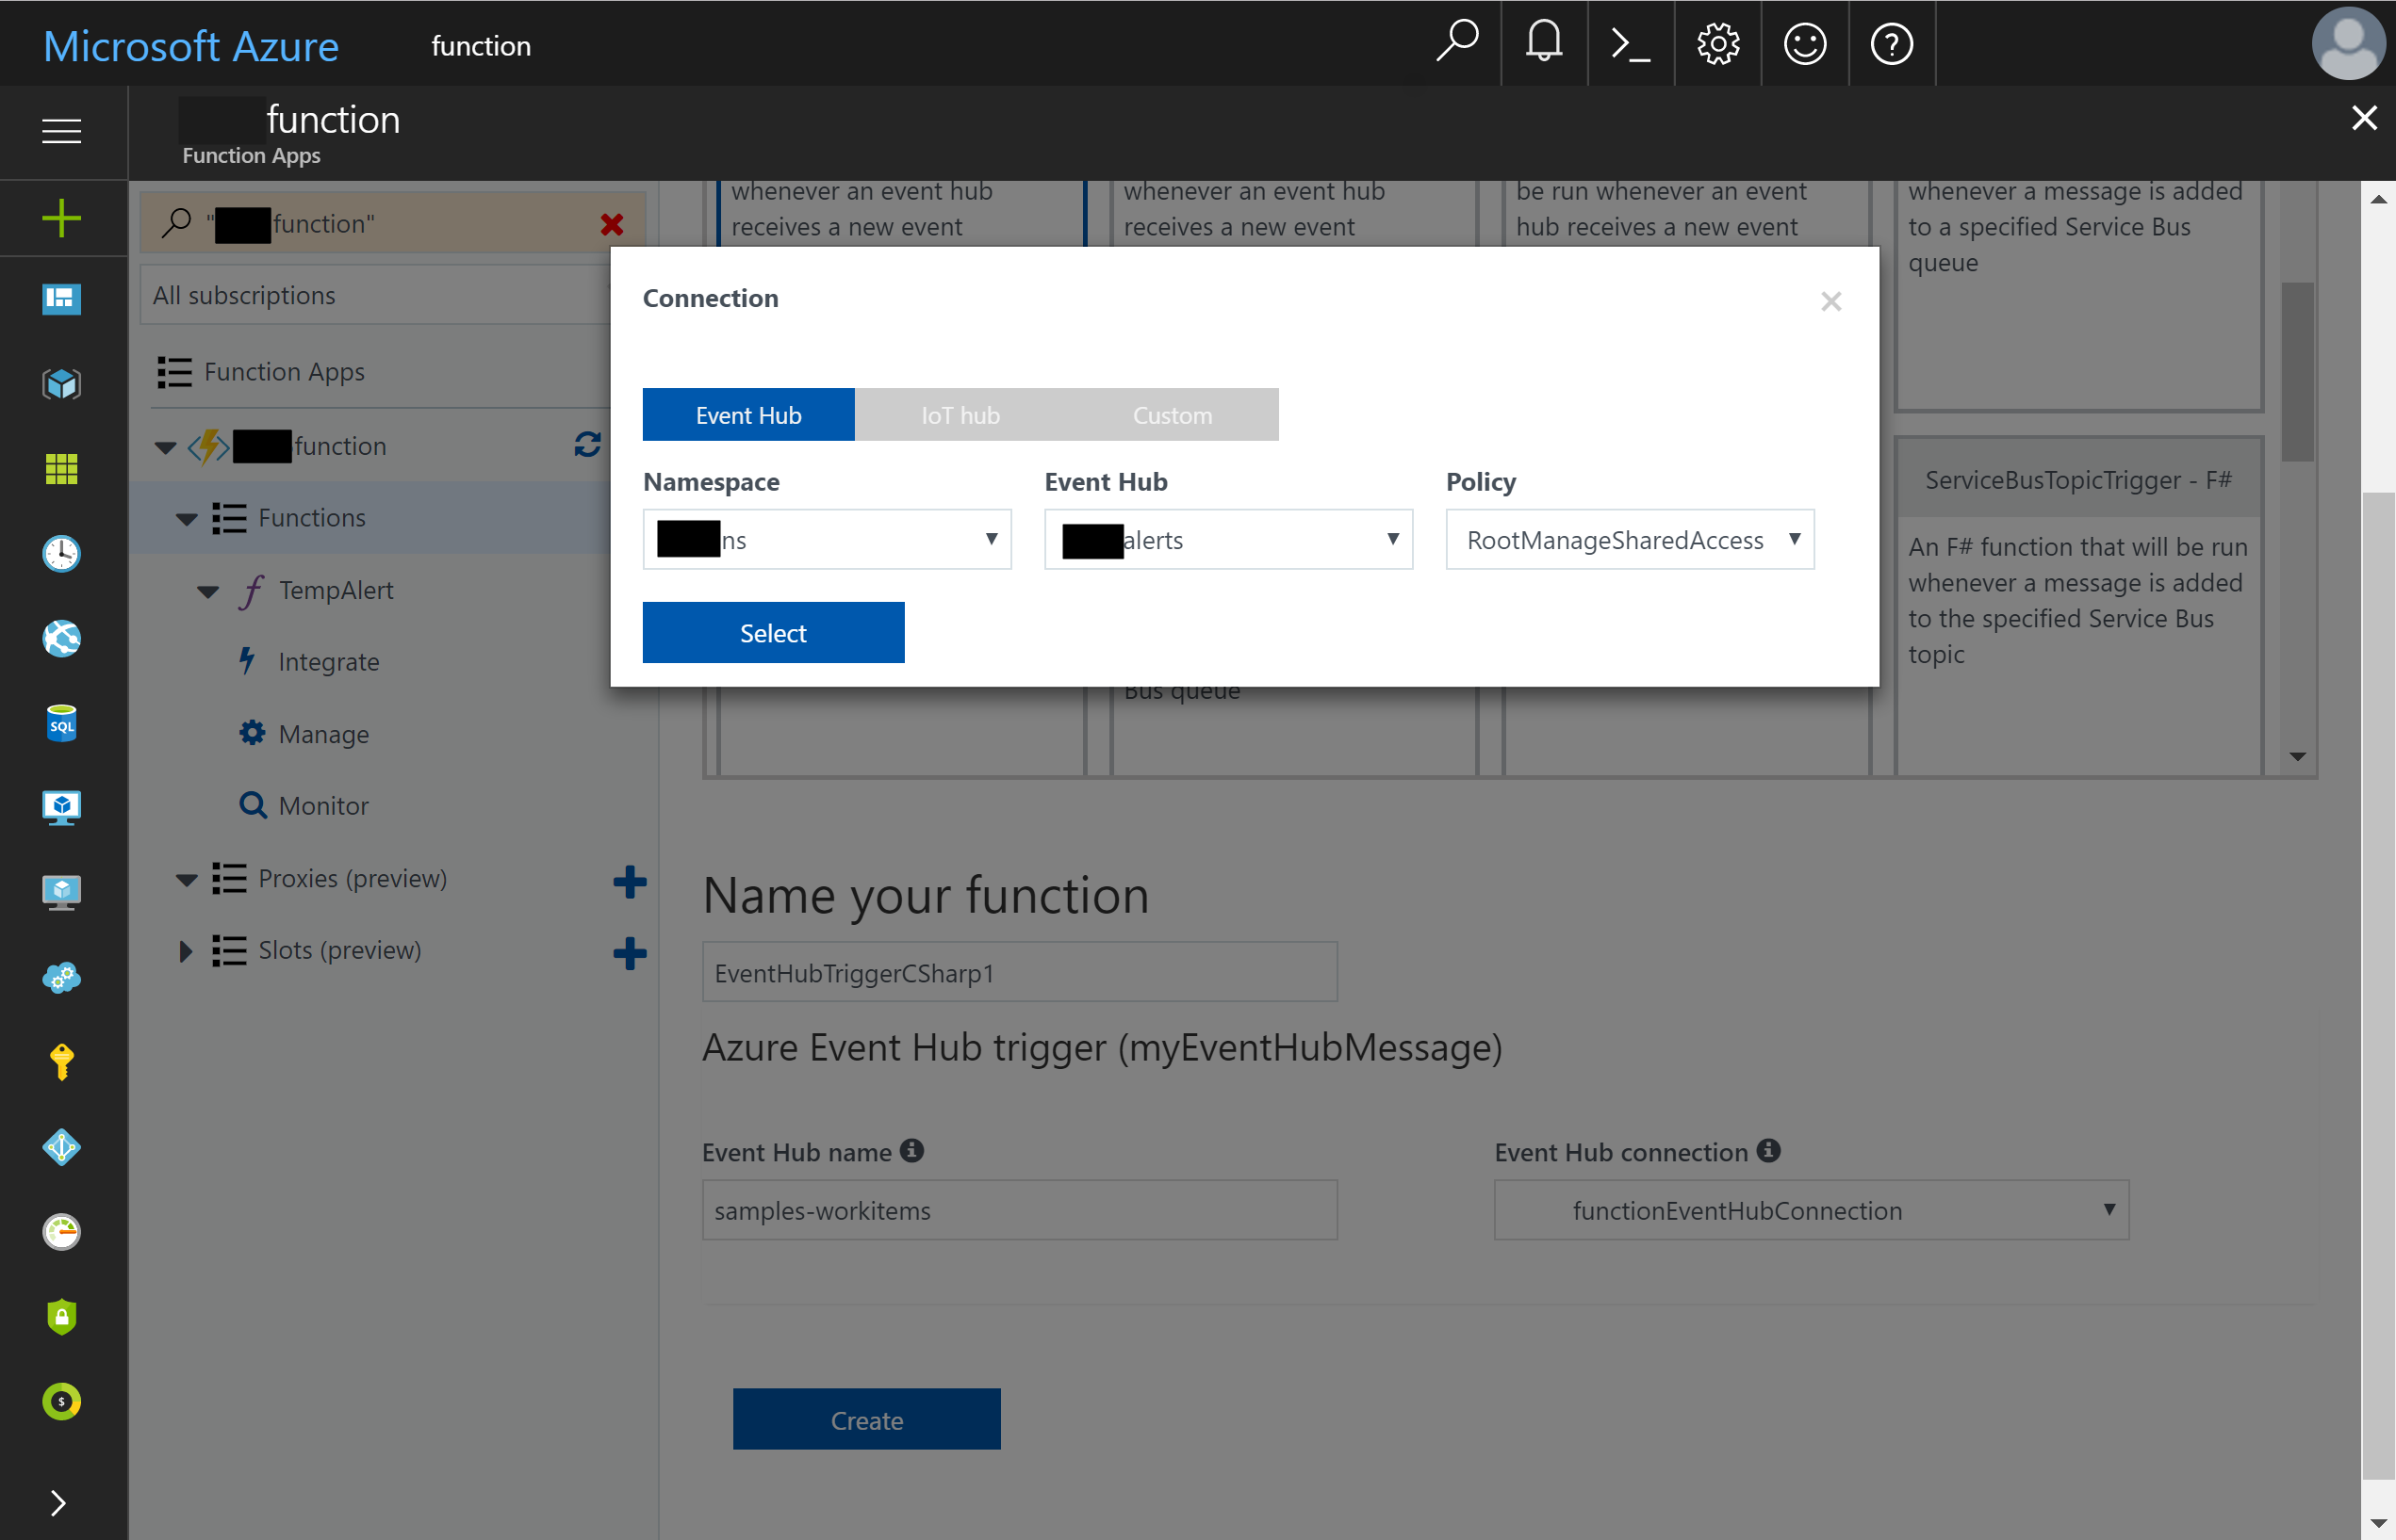Screen dimensions: 2396x1540
Task: Click the page scrollbar down arrow
Action: point(2379,1523)
